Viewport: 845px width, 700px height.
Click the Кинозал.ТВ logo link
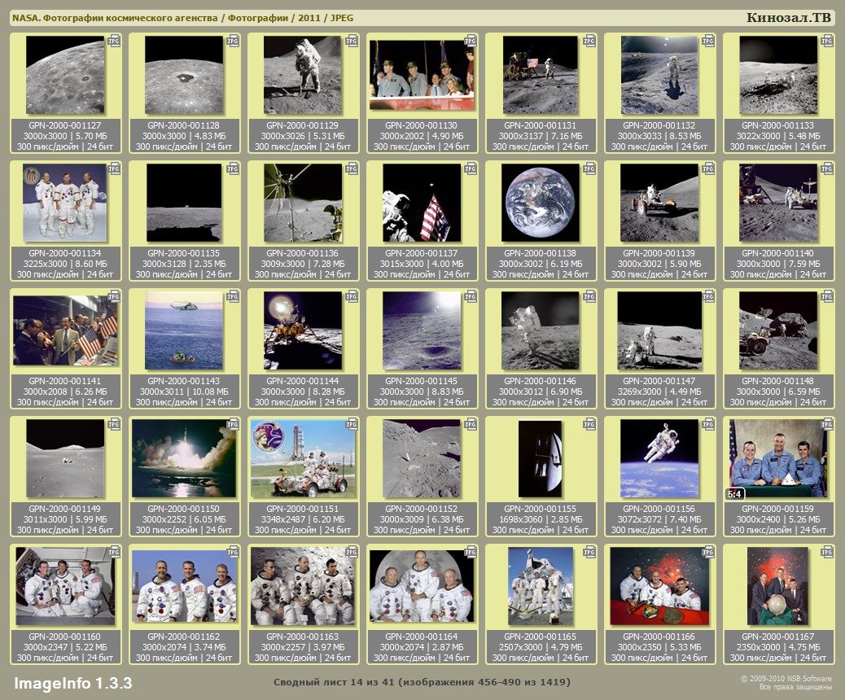789,18
